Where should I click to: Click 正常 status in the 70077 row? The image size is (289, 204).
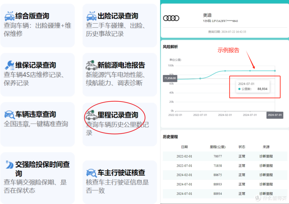point(242,156)
